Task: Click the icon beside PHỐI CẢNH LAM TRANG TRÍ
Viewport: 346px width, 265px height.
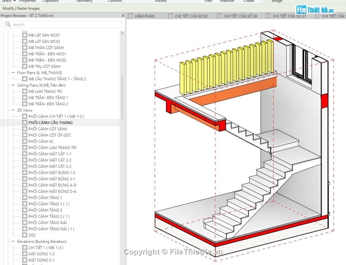Action: click(x=25, y=147)
